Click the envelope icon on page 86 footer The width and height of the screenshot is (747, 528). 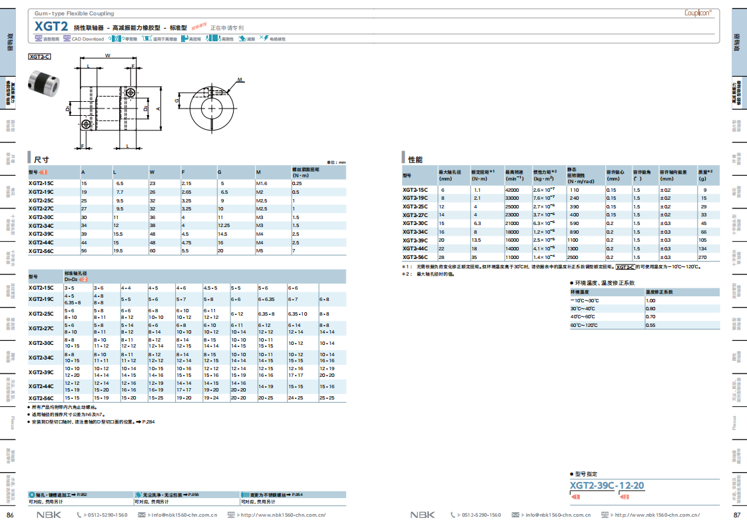point(142,515)
